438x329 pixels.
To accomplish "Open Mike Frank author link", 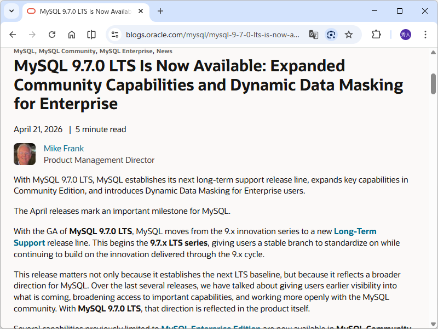I will pos(64,149).
